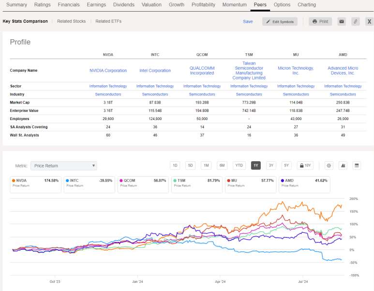This screenshot has height=291, width=374.
Task: Click the AMD legend card
Action: pyautogui.click(x=304, y=184)
